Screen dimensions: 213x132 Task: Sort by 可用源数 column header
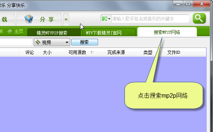pos(86,52)
